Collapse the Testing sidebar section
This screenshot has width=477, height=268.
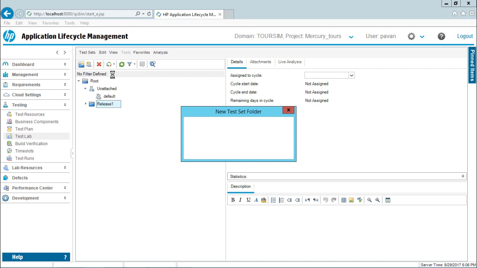click(x=65, y=105)
